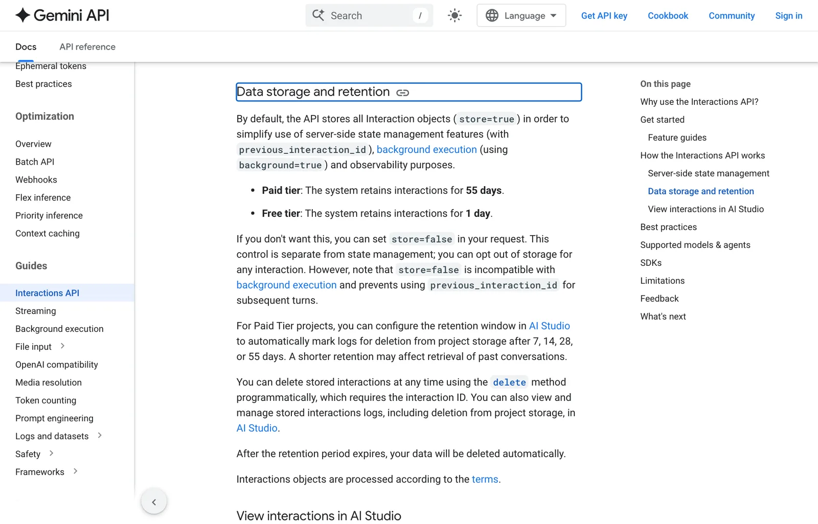
Task: Open OpenAI compatibility guide
Action: tap(57, 364)
